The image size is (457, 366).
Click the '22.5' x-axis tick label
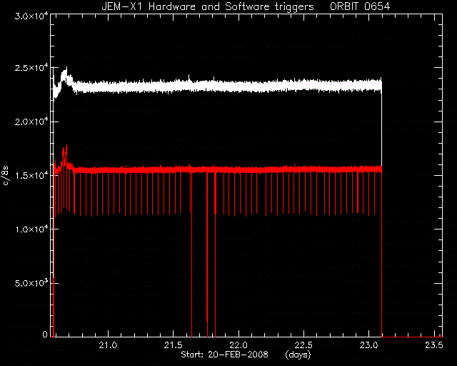[303, 345]
